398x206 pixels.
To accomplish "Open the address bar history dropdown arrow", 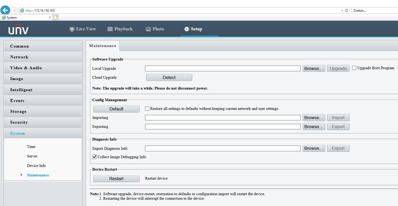I will pos(342,11).
